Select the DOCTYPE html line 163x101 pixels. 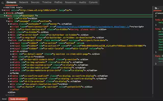tap(13, 8)
